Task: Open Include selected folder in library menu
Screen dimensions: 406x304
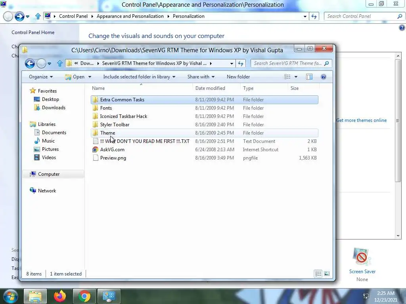Action: [x=139, y=77]
